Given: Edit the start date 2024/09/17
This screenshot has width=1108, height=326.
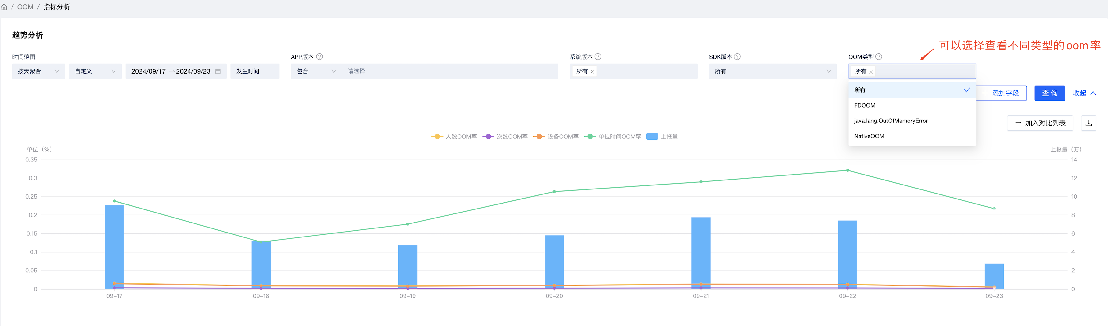Looking at the screenshot, I should click(x=148, y=71).
